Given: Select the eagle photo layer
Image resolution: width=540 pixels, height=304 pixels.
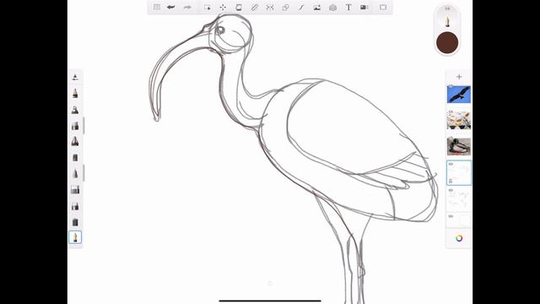Looking at the screenshot, I should (459, 95).
